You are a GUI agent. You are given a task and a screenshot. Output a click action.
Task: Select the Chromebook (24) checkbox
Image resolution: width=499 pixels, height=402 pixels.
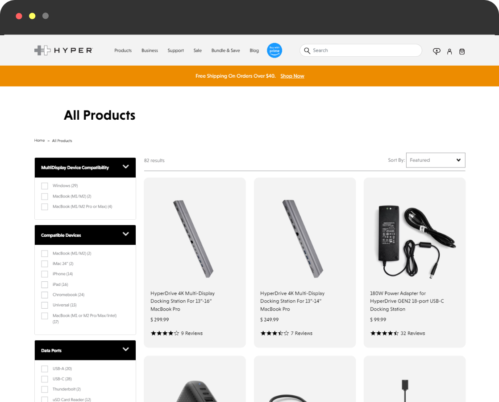45,295
